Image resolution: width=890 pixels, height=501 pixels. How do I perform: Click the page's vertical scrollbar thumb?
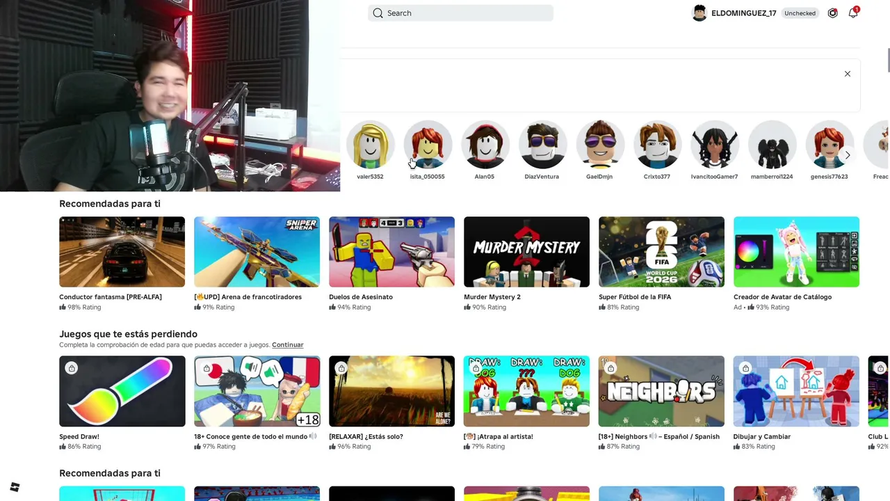point(887,60)
